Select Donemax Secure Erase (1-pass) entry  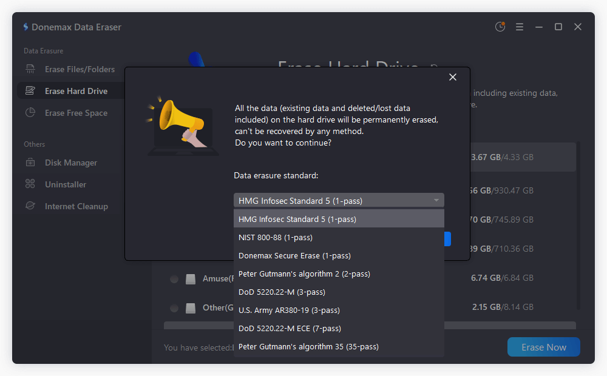[294, 255]
